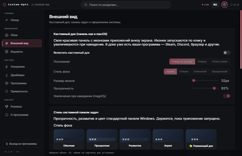This screenshot has height=156, width=242.
Task: Select the Плавающий док taskbar style thumbnail
Action: (201, 139)
